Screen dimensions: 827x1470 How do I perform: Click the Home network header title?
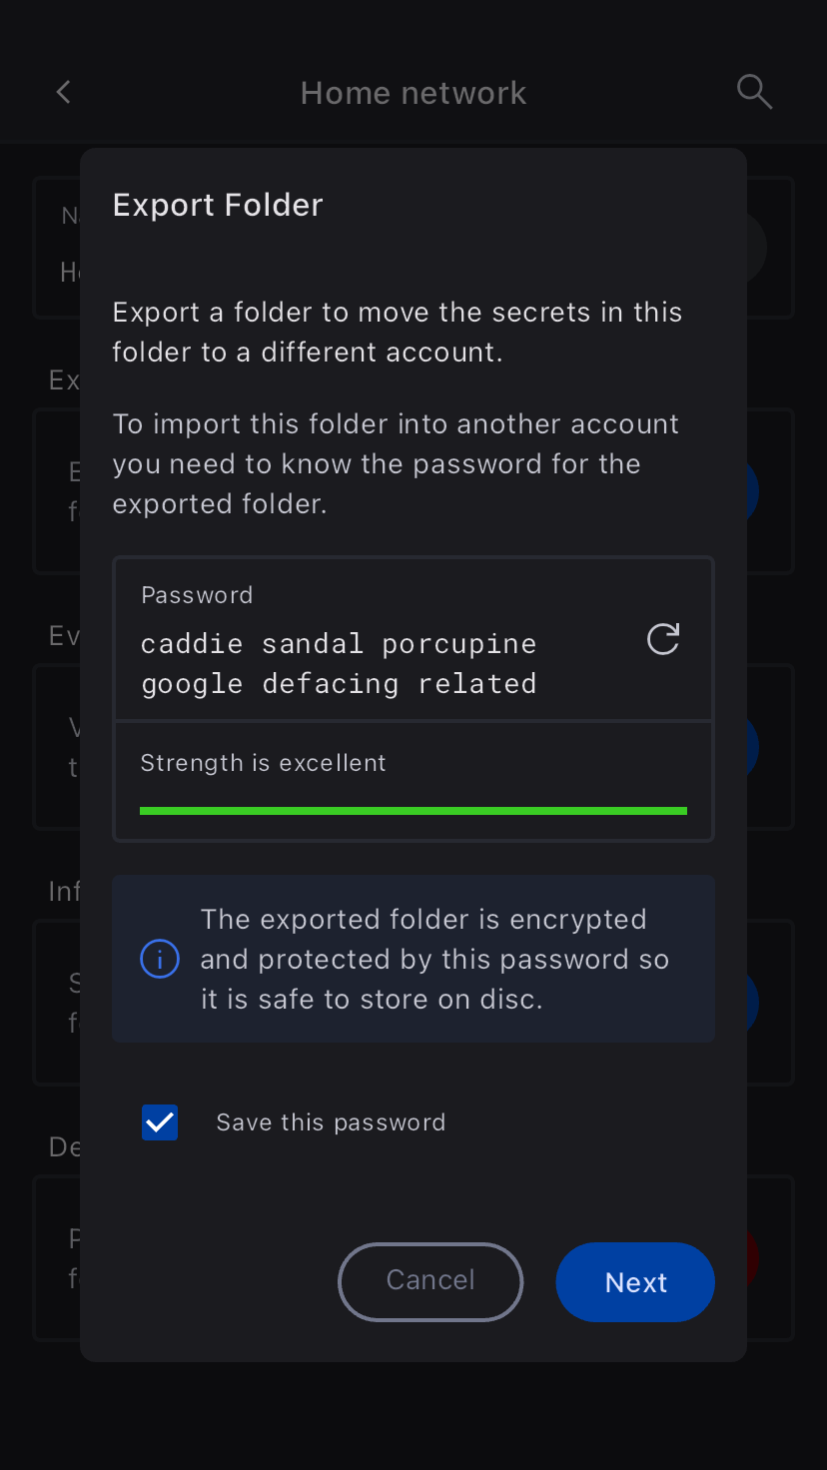coord(413,93)
